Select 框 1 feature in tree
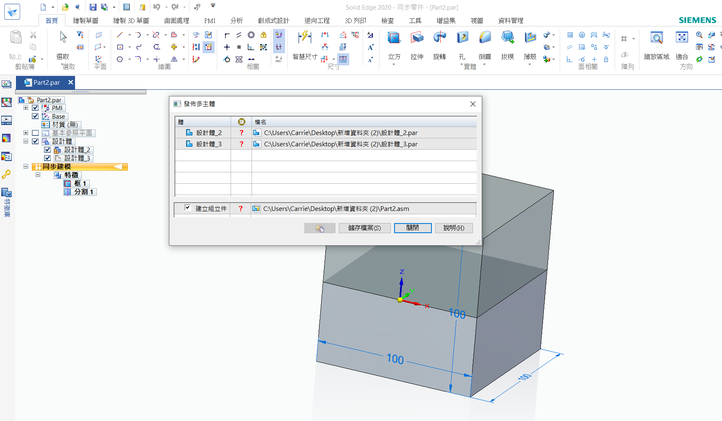Viewport: 722px width, 421px height. coord(76,183)
